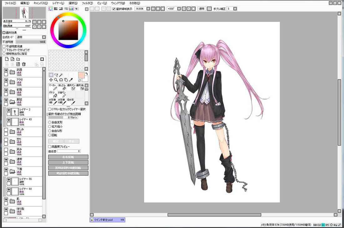Click the foreground peach color swatch
Screen dimensions: 344x228
81,75
